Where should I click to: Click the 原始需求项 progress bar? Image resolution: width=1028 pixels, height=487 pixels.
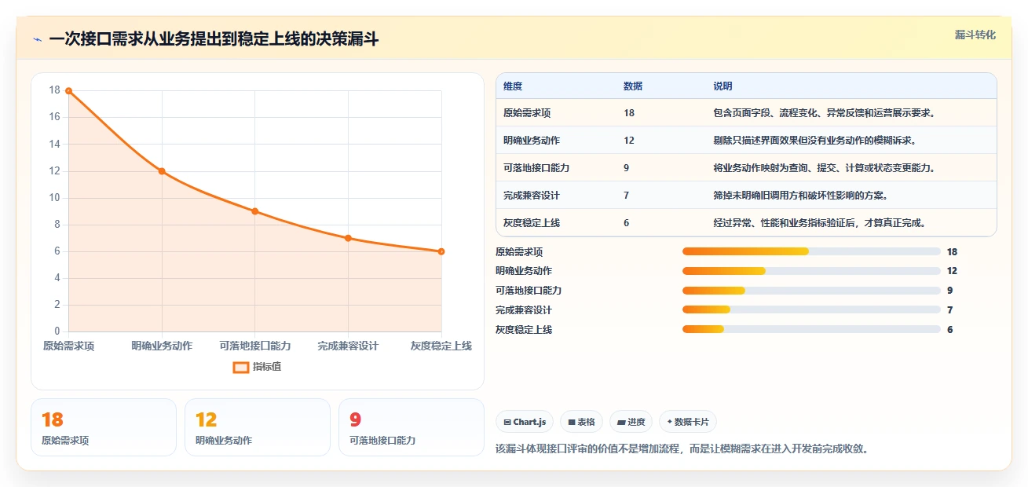pos(811,251)
